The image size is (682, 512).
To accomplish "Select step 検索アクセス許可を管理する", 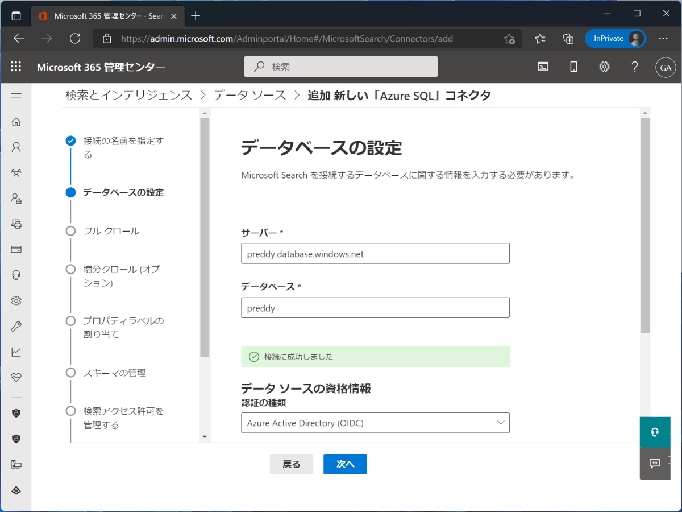I will [x=123, y=418].
